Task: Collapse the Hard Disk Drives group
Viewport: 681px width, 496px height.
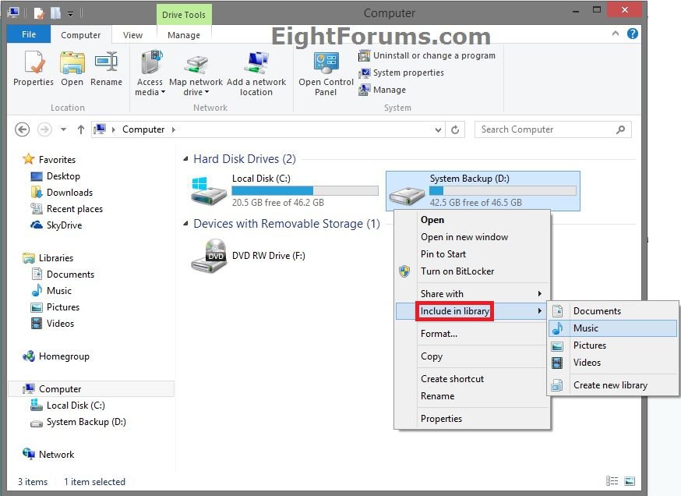Action: pyautogui.click(x=185, y=159)
